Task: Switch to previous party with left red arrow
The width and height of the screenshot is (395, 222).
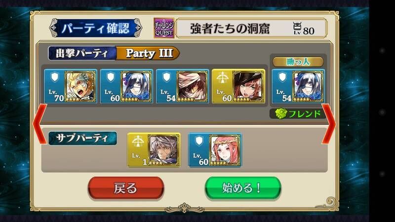Action: (40, 124)
